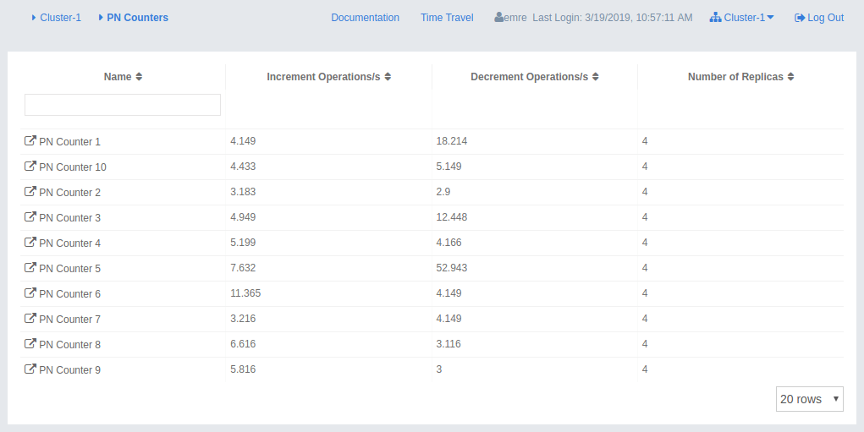Click the Cluster-1 breadcrumb arrow
The image size is (864, 432).
pyautogui.click(x=34, y=18)
